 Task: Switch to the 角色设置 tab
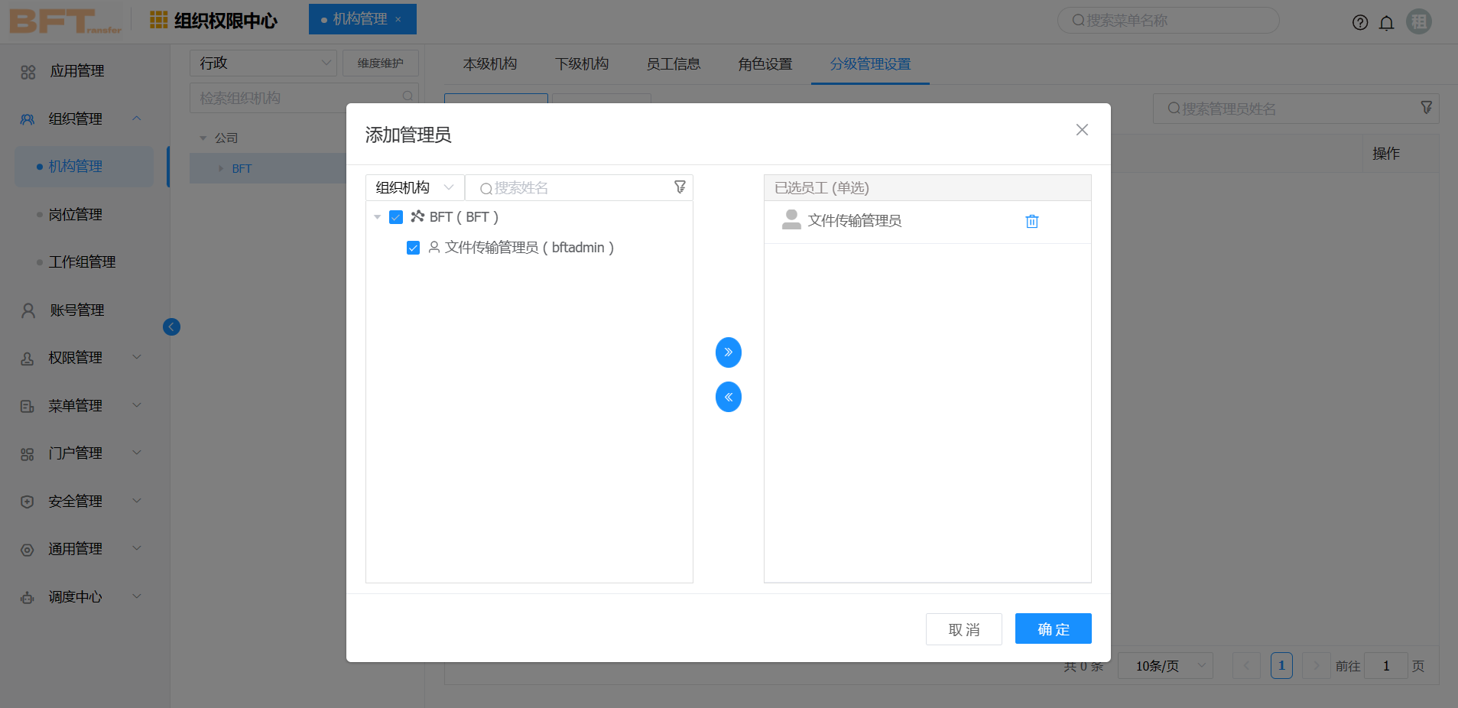click(764, 64)
